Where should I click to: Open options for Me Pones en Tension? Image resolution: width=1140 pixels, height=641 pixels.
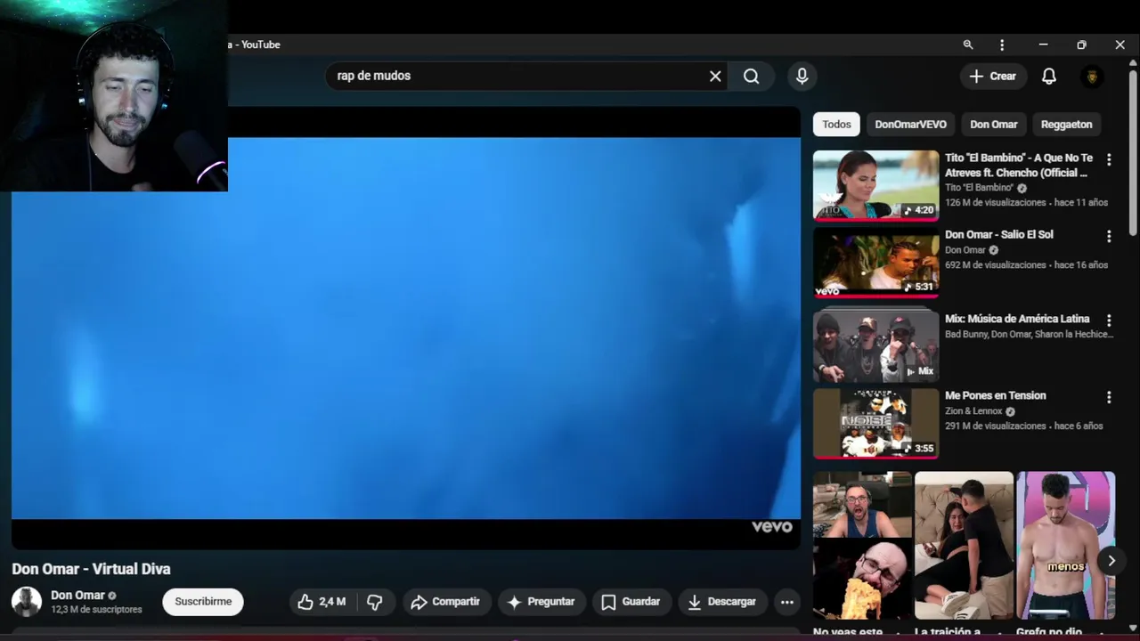1109,397
